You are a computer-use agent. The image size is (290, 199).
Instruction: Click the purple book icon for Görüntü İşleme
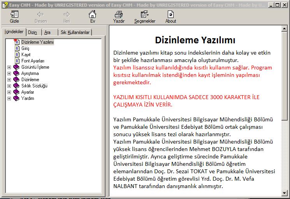pyautogui.click(x=16, y=67)
